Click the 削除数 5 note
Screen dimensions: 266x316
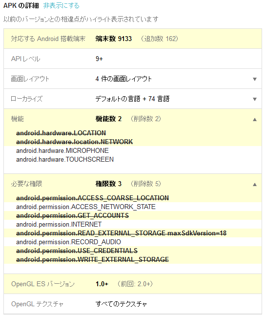tap(146, 184)
